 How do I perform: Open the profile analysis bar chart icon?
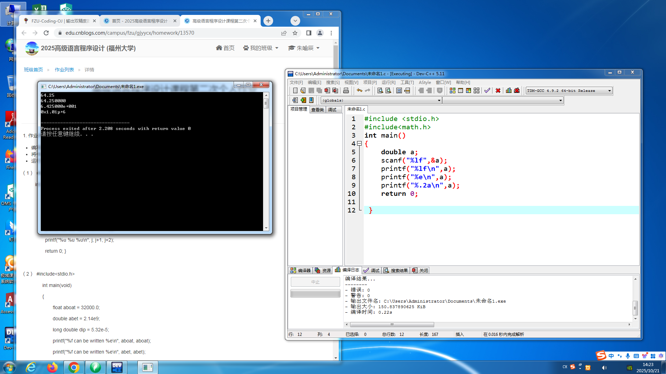point(508,91)
